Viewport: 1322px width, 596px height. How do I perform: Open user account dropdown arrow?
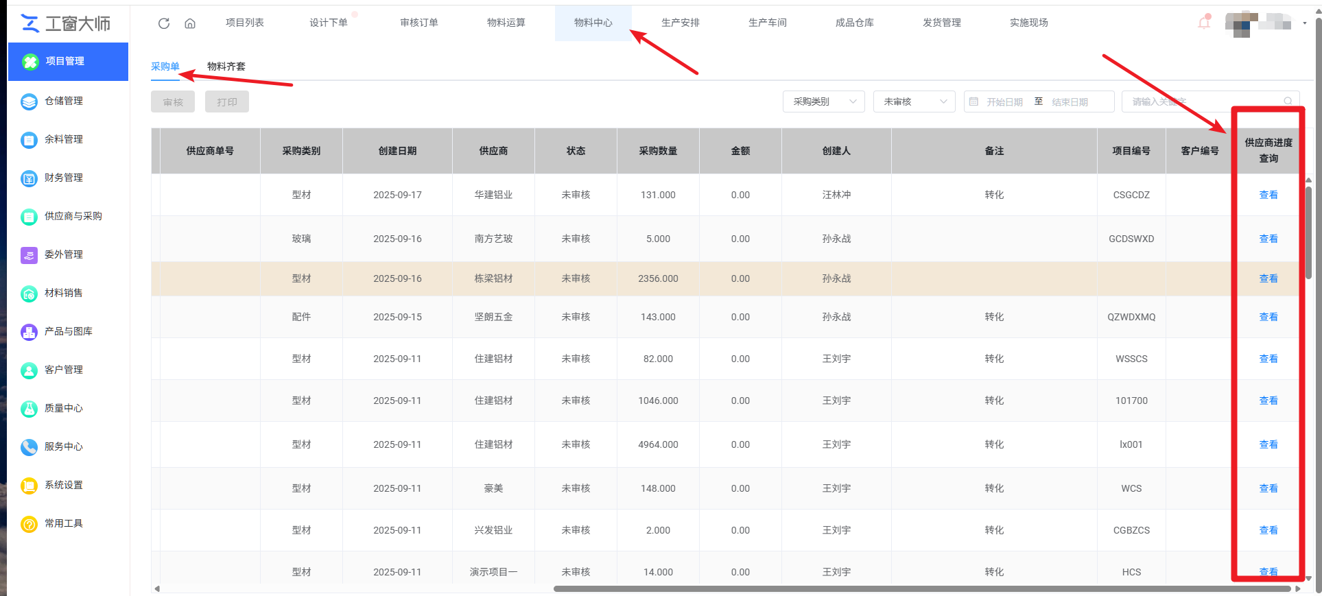coord(1304,23)
